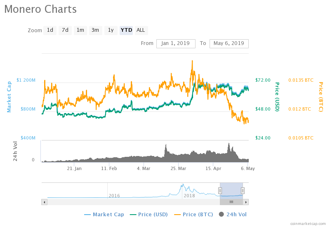Click the $1 200M market cap label
This screenshot has width=330, height=227.
point(26,80)
